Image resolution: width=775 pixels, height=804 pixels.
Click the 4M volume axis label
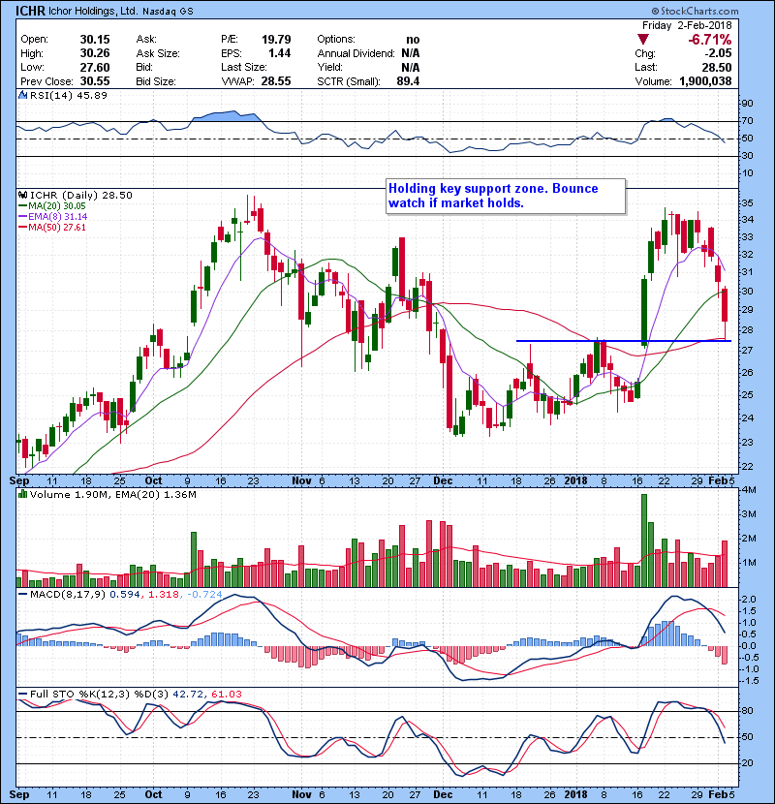pos(749,490)
